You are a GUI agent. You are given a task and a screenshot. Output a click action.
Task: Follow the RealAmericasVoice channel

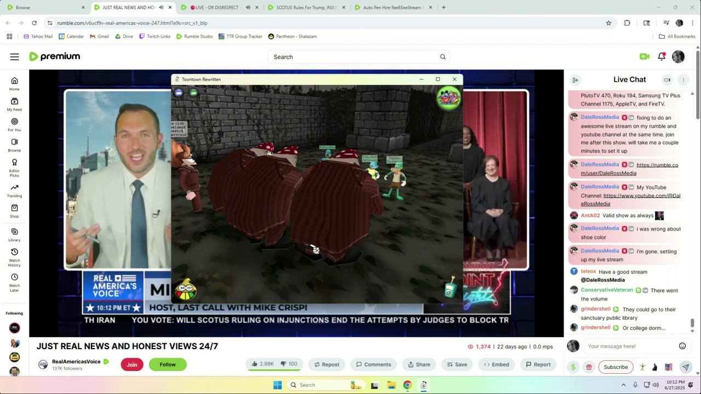[x=168, y=364]
